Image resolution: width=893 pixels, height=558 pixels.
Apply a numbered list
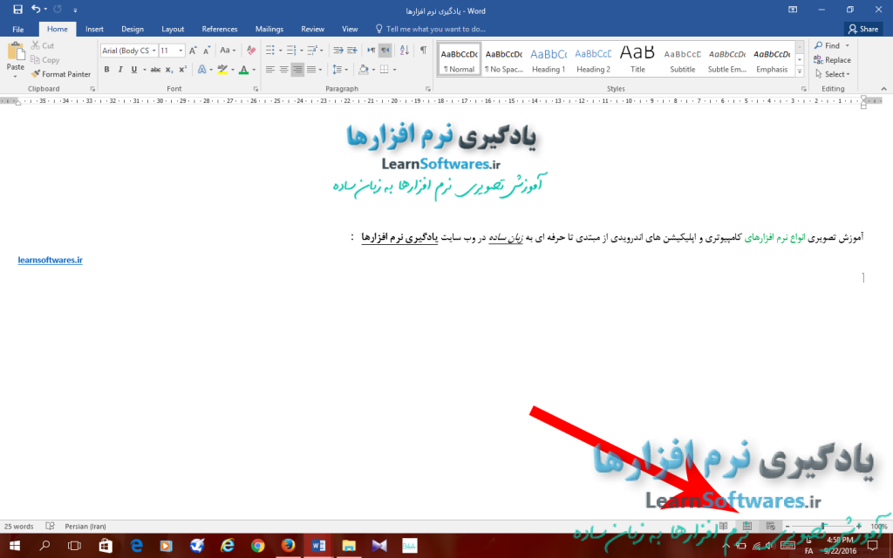(291, 50)
